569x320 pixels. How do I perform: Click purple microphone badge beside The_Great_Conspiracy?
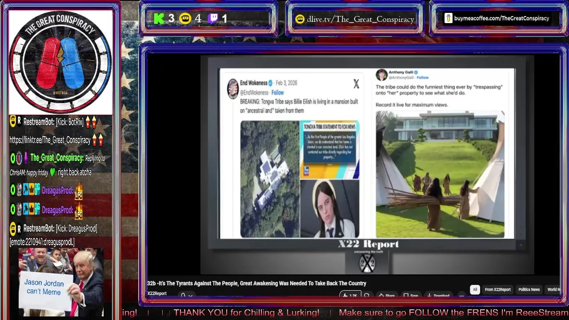click(x=26, y=157)
